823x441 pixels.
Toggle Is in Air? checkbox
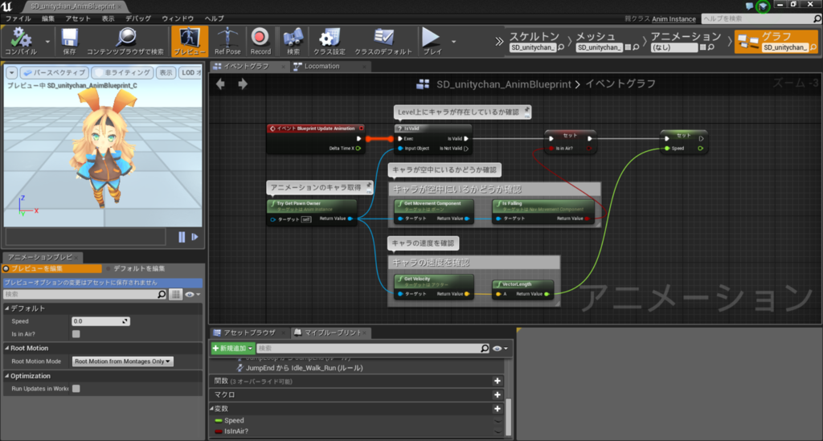click(76, 334)
